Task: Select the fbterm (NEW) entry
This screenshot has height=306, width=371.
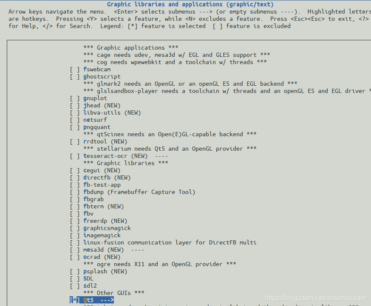Action: [104, 207]
